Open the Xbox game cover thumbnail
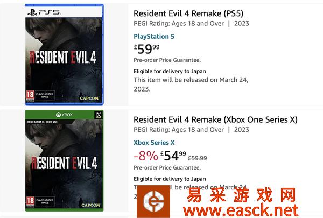This screenshot has width=323, height=218. pyautogui.click(x=64, y=160)
